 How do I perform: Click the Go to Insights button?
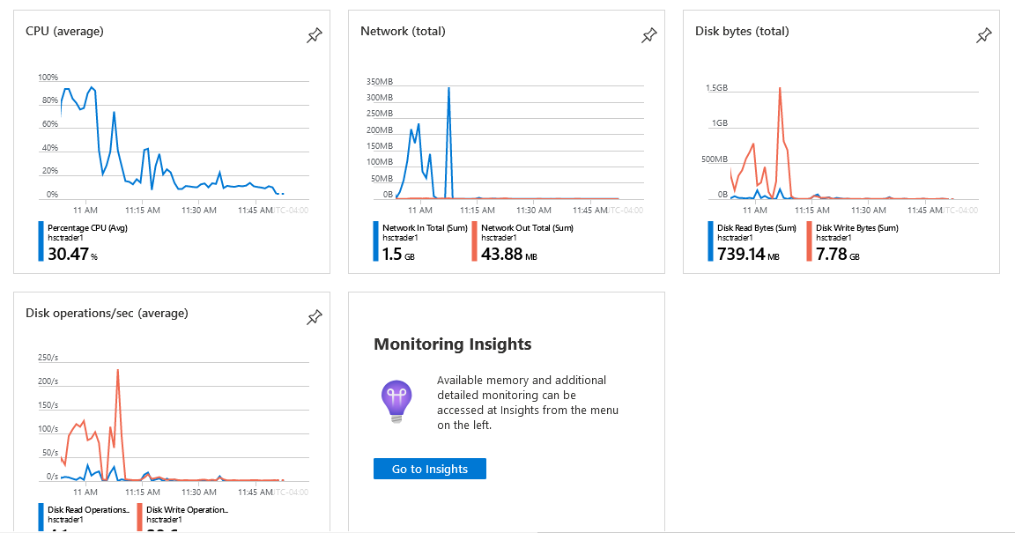(x=430, y=469)
